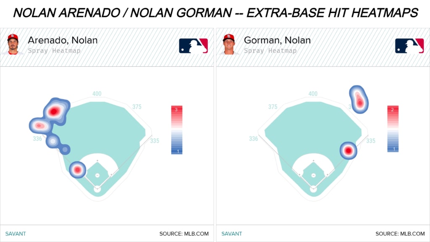Screen dimensions: 430x242
Task: Click the "Spray Heatmap" label under Gorman's name
Action: [x=270, y=51]
